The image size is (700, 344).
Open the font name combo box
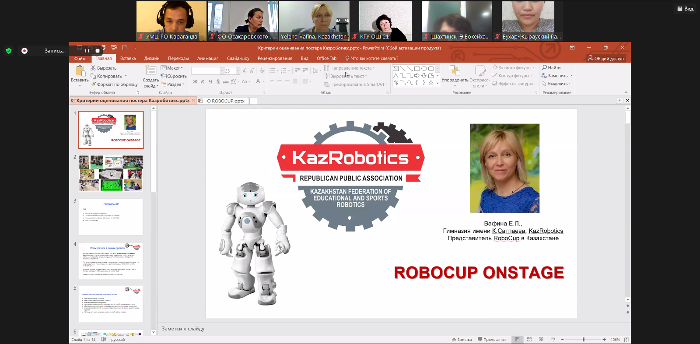click(x=208, y=70)
